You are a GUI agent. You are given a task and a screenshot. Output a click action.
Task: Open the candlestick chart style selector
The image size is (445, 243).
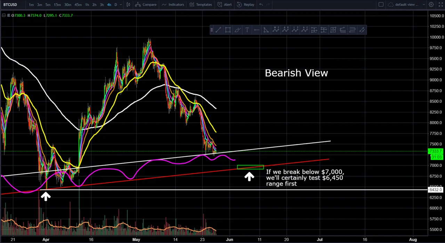(x=128, y=5)
